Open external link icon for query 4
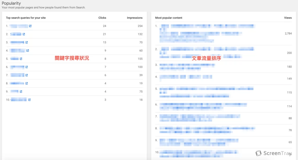298x160 pixels. click(28, 51)
